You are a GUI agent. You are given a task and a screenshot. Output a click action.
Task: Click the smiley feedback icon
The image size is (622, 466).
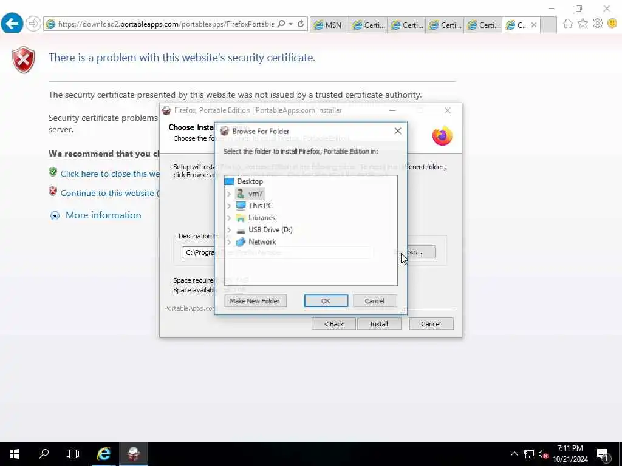point(612,24)
